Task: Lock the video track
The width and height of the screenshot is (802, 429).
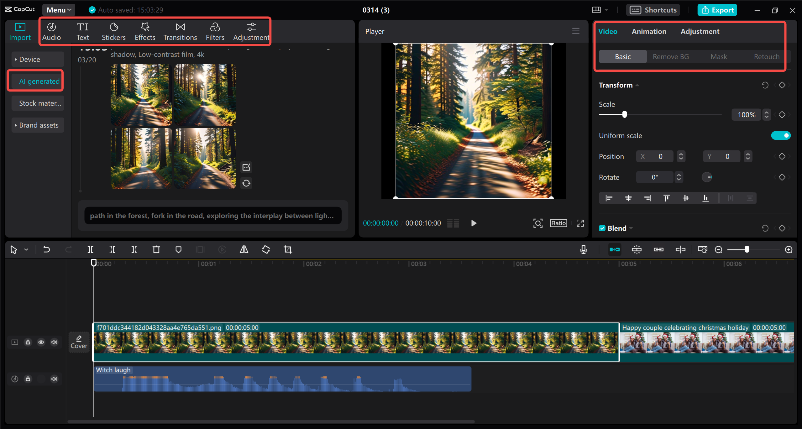Action: tap(28, 342)
